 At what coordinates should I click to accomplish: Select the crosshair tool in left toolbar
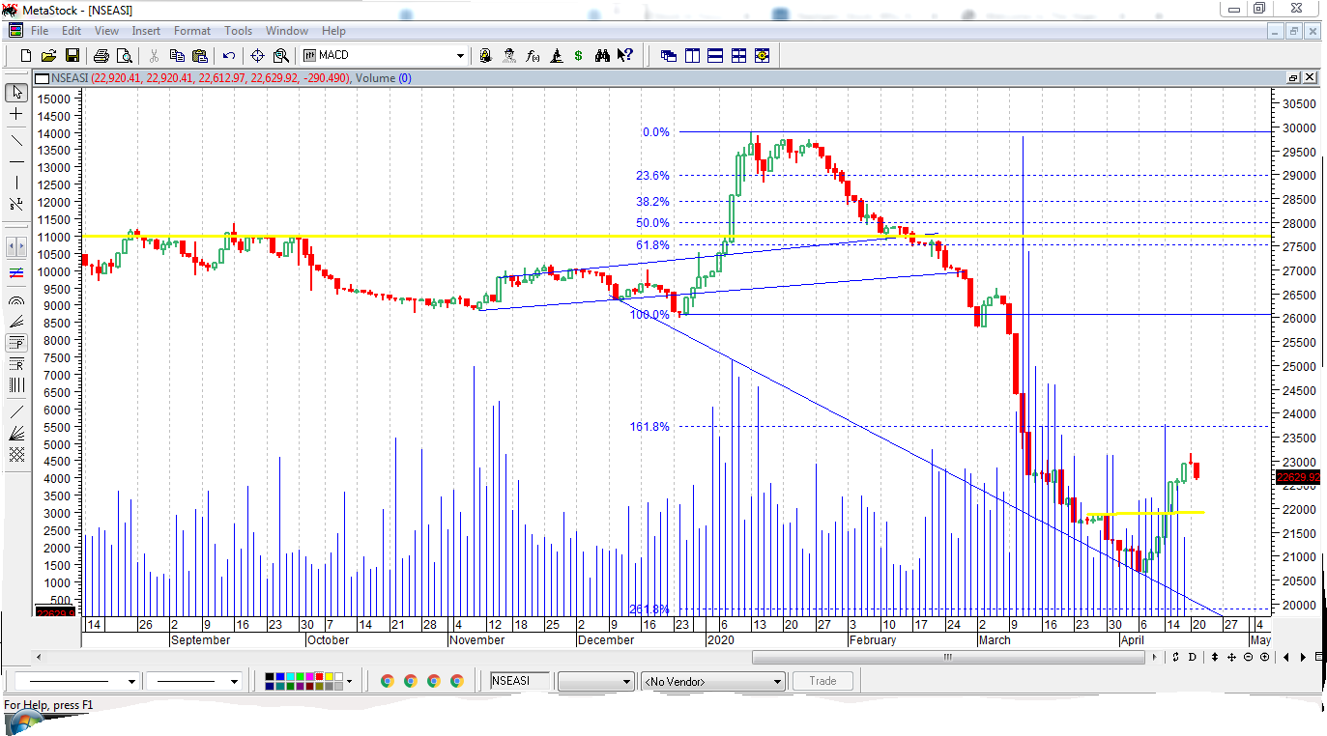(16, 114)
